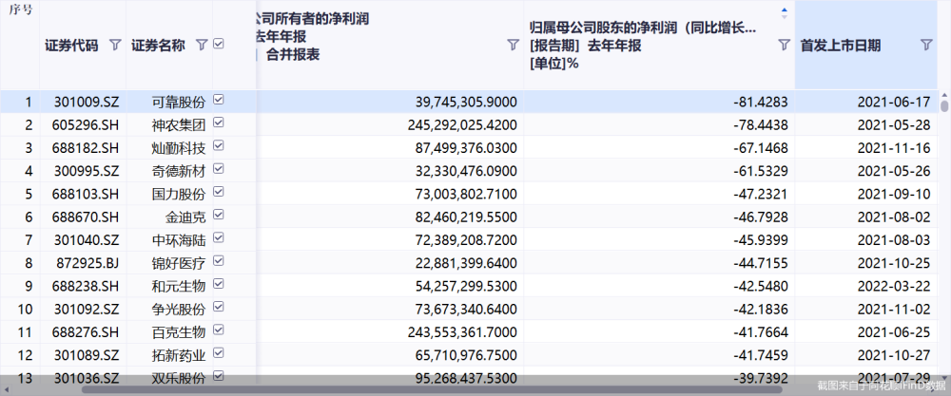Click listing date 2021-10-25

894,263
